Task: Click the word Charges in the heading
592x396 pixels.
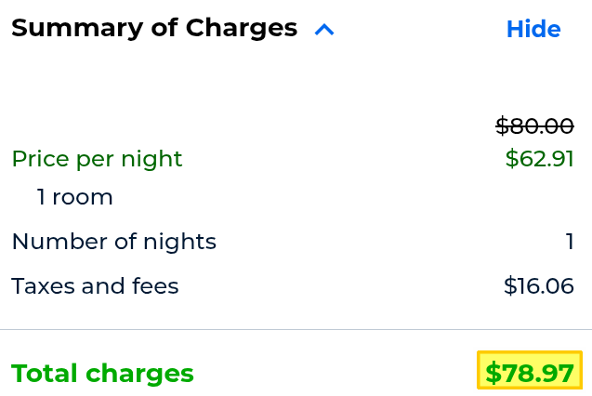Action: coord(242,29)
